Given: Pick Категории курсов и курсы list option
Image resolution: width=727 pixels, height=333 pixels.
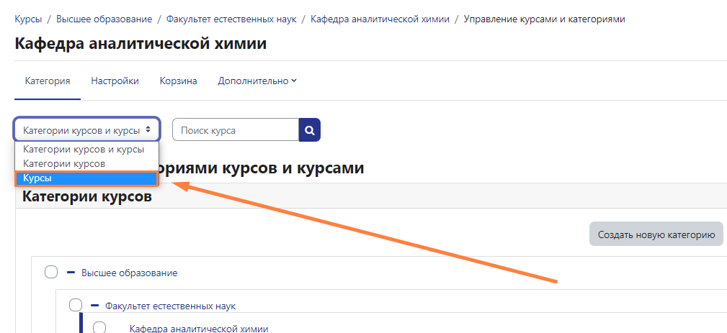Looking at the screenshot, I should point(84,149).
